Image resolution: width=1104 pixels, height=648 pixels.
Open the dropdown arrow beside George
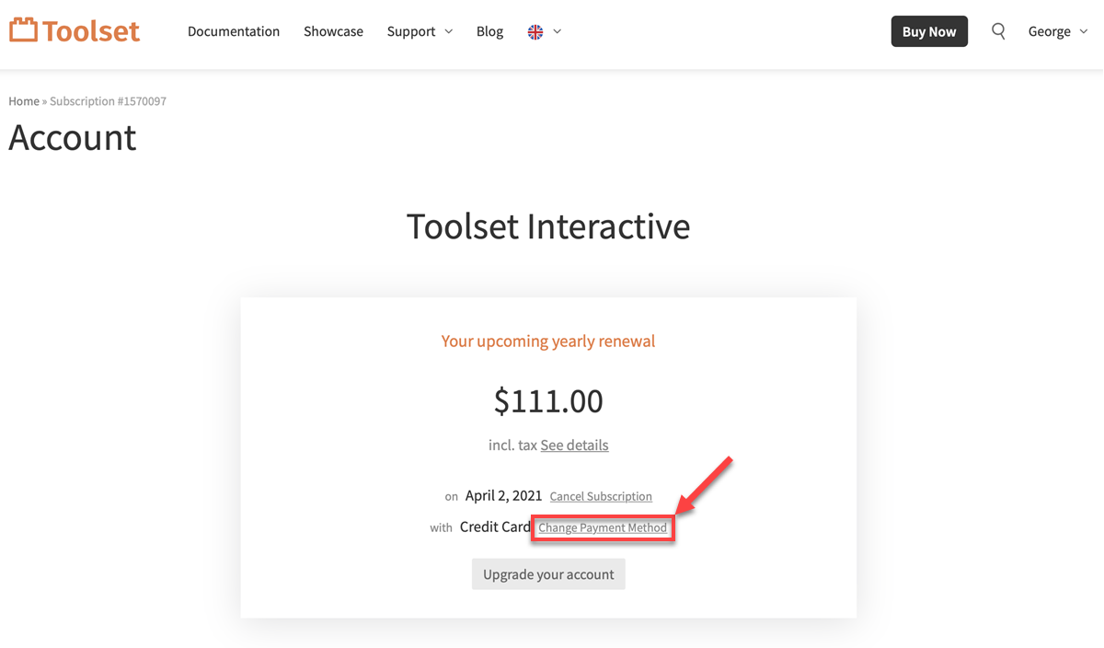point(1084,31)
